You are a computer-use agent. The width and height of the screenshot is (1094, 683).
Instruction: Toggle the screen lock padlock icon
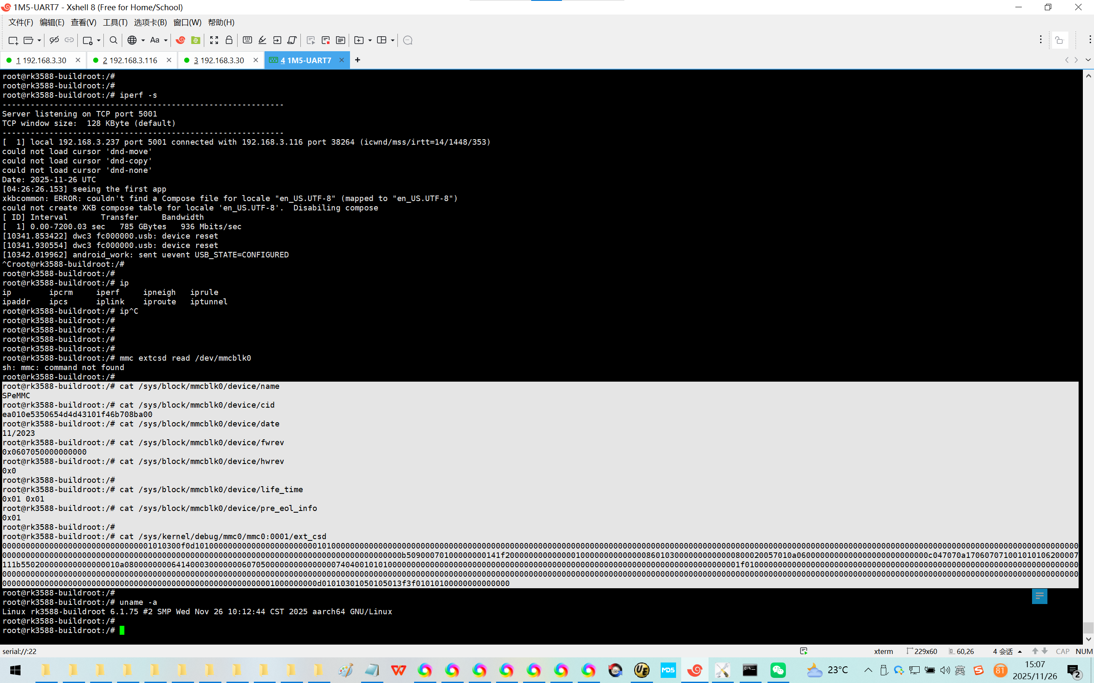229,40
